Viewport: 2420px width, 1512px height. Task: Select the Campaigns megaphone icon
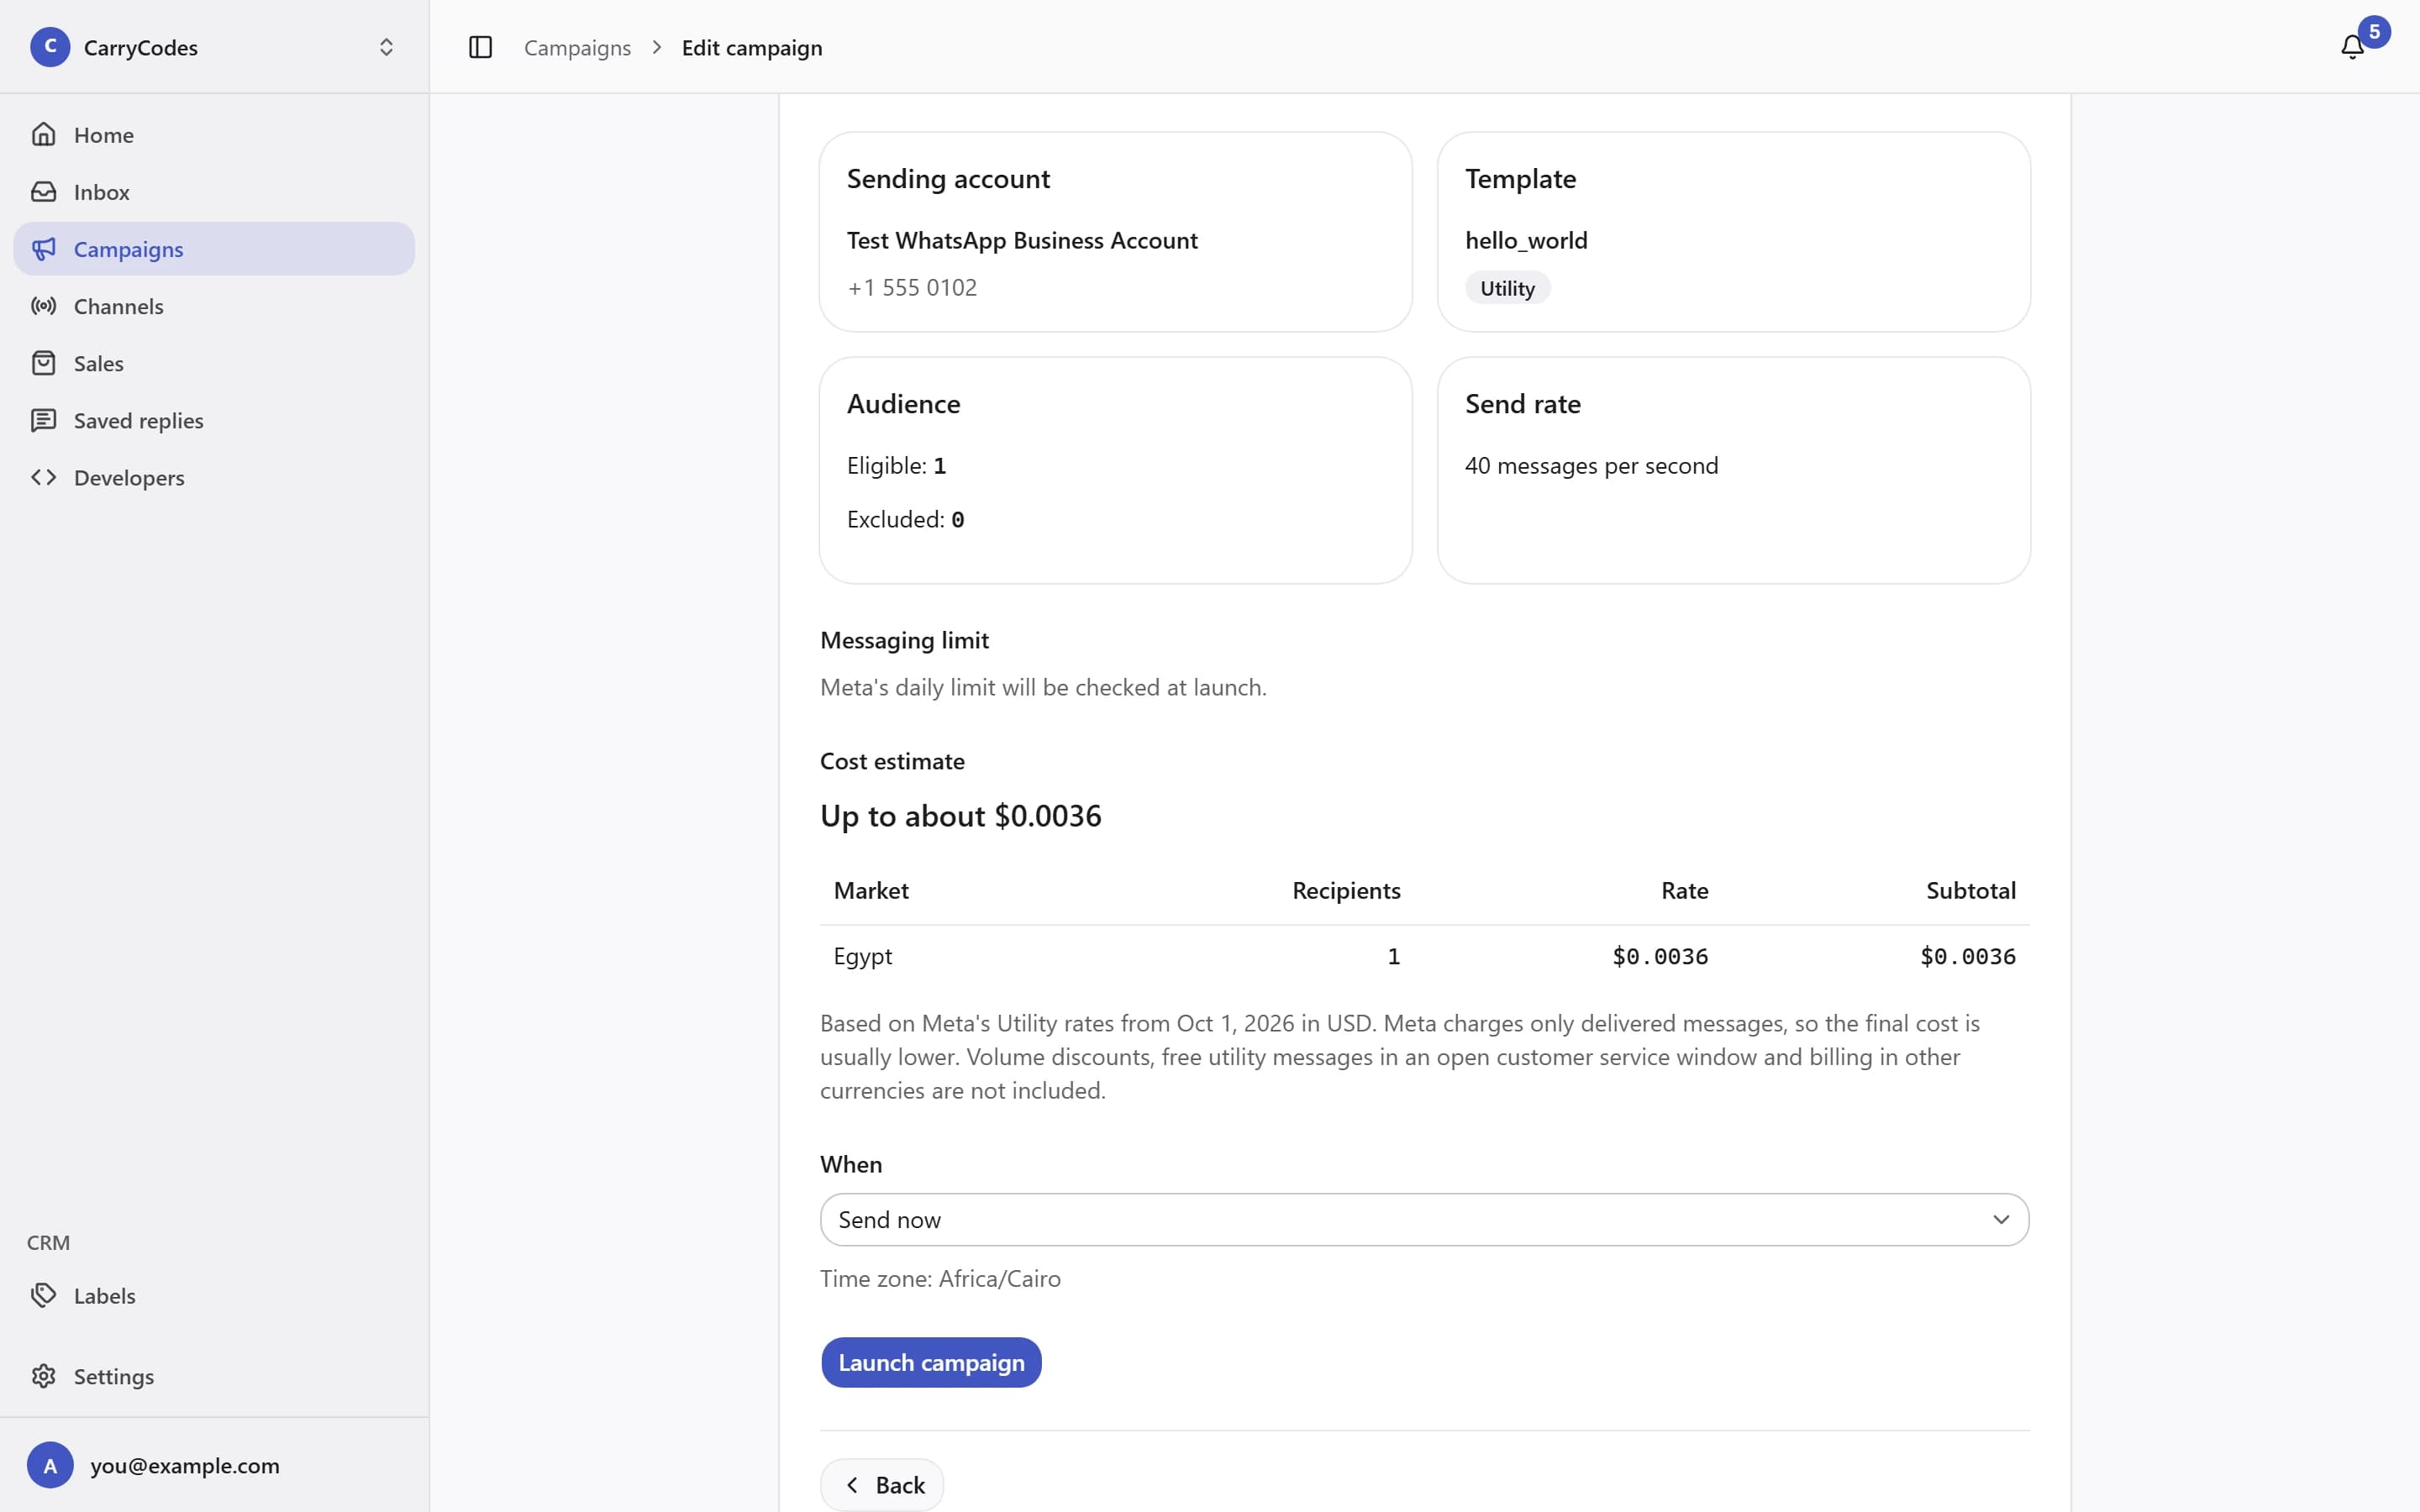[x=43, y=248]
